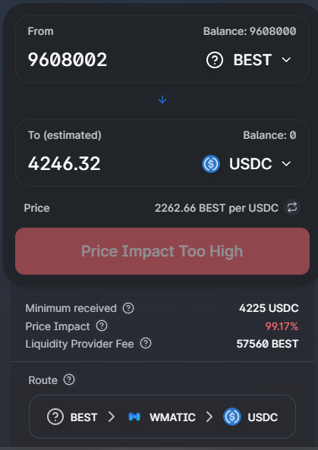Viewport: 318px width, 450px height.
Task: Toggle the price inversion icon
Action: (x=292, y=207)
